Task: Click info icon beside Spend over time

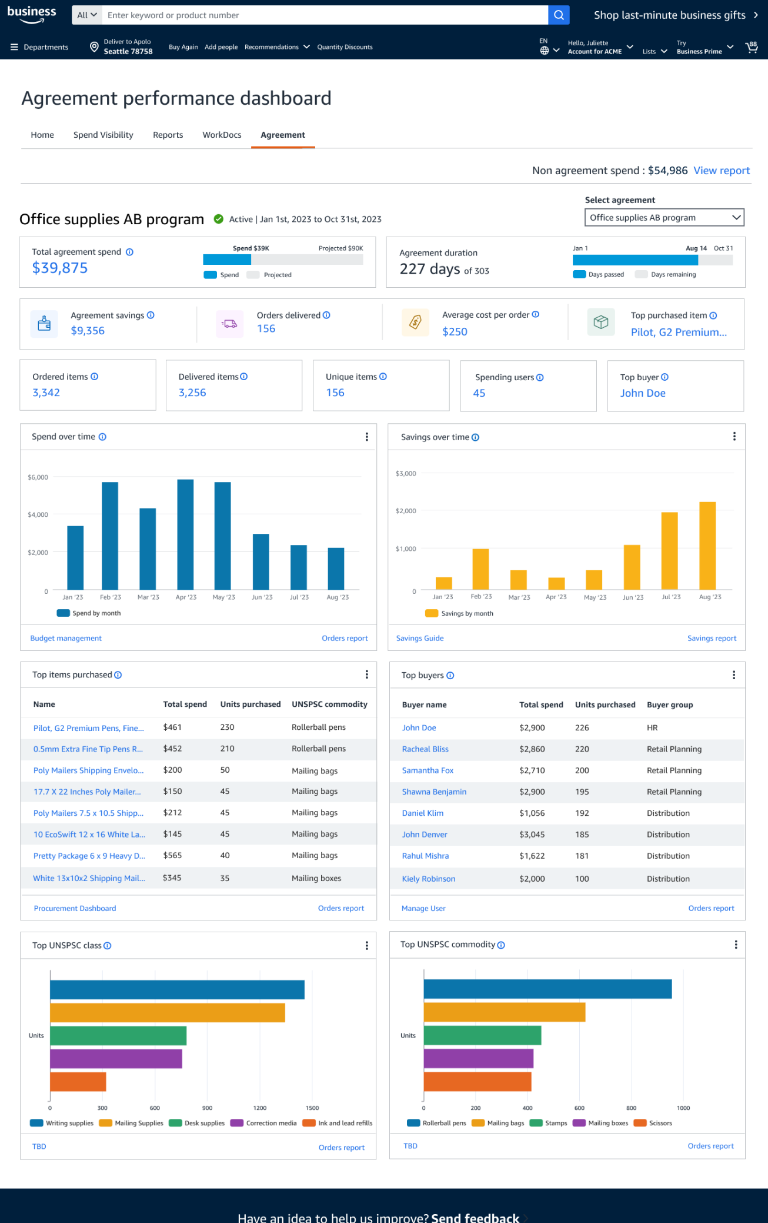Action: [102, 437]
